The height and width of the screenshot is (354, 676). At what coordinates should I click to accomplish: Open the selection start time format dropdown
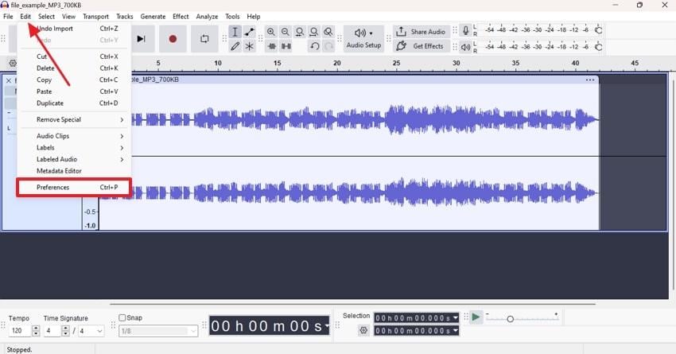(456, 317)
